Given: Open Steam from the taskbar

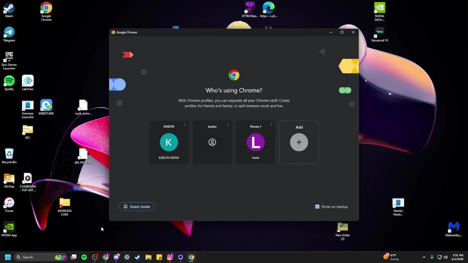Looking at the screenshot, I should pos(137,257).
